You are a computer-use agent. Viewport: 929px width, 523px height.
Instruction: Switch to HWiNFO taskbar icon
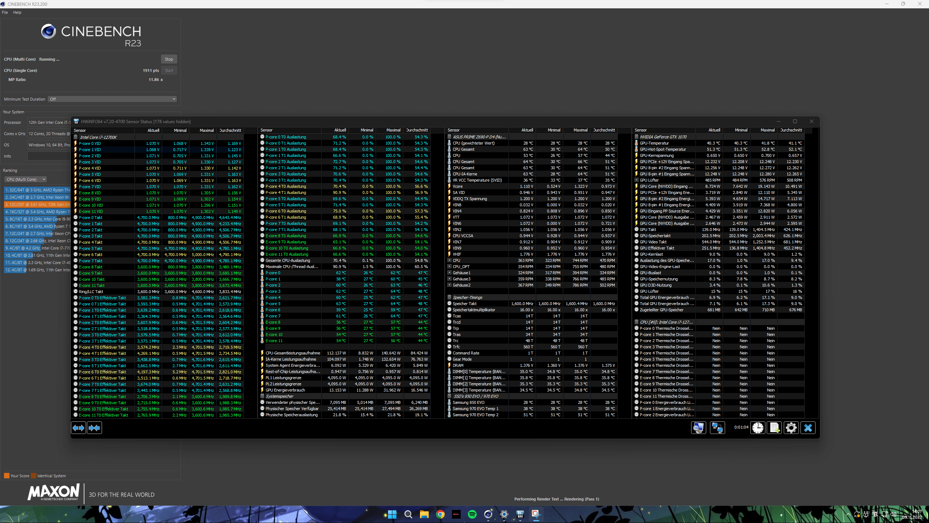tap(520, 514)
